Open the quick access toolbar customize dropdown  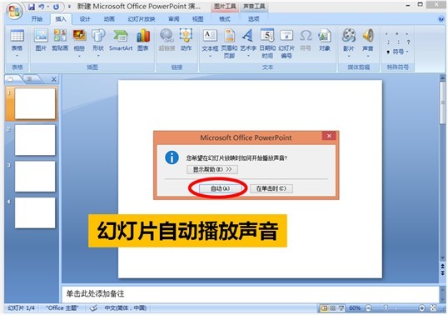pyautogui.click(x=69, y=6)
